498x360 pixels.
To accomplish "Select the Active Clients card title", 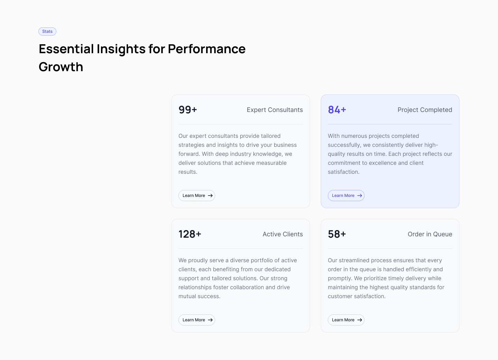I will coord(283,234).
